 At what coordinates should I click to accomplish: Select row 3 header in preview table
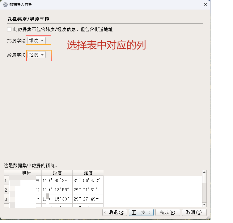click(x=6, y=199)
